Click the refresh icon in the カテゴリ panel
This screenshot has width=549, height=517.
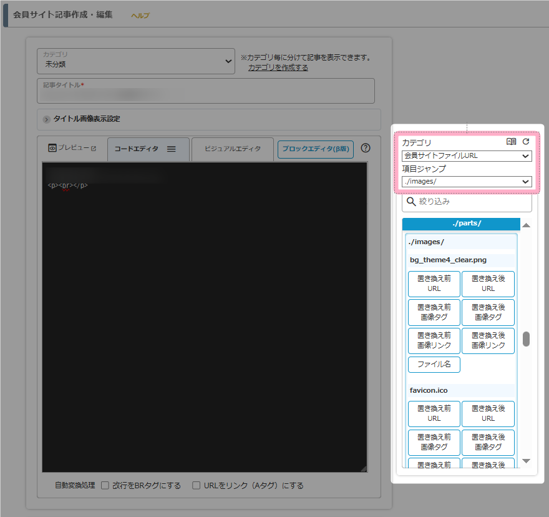526,142
